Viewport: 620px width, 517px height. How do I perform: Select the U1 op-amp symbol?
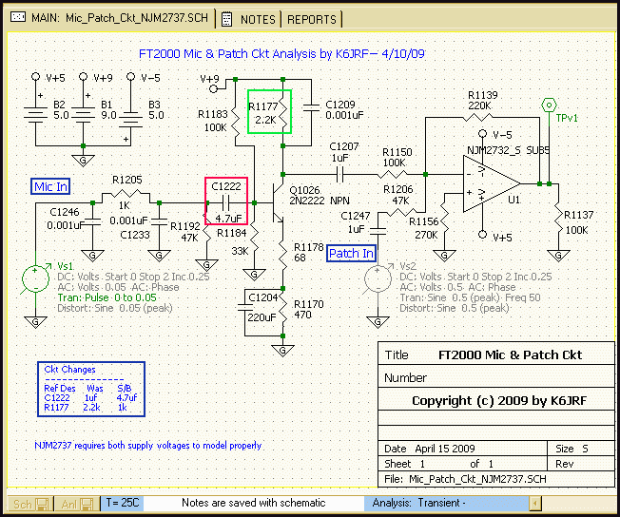pos(492,183)
